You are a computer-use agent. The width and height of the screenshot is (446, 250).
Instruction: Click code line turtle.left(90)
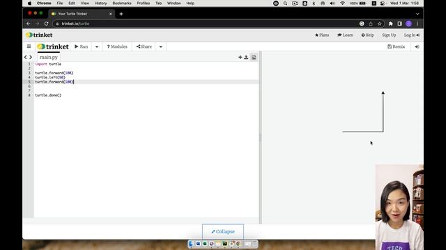pos(50,77)
